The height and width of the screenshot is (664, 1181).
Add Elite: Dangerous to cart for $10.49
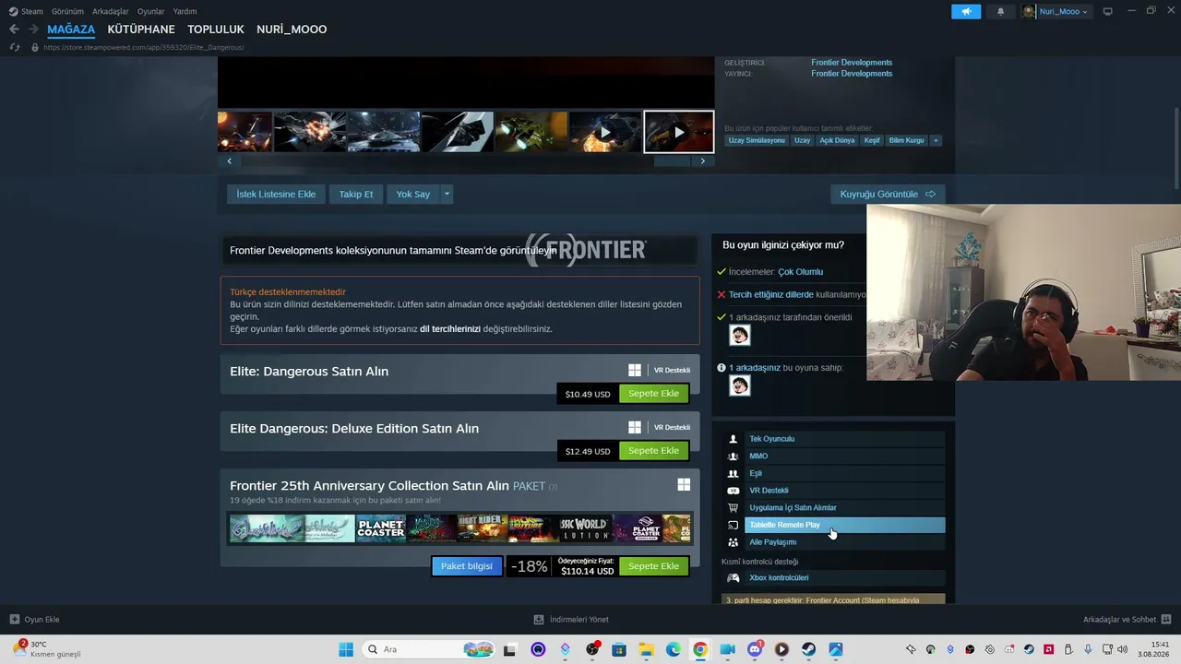(653, 394)
